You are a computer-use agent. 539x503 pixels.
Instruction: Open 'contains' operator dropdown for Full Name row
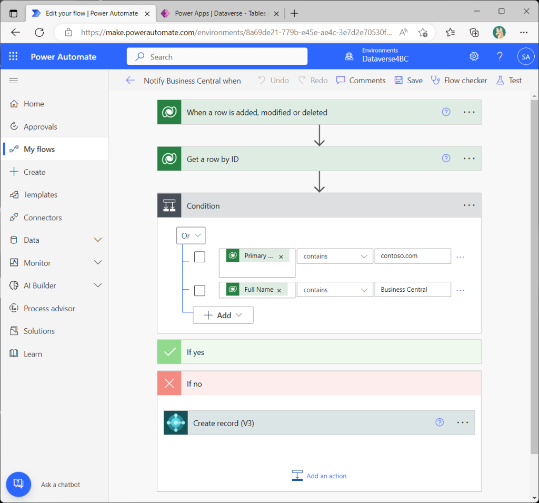(x=335, y=290)
